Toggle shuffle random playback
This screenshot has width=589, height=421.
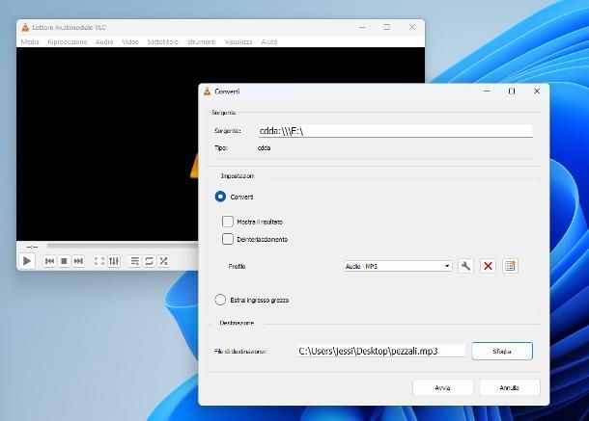(x=163, y=261)
